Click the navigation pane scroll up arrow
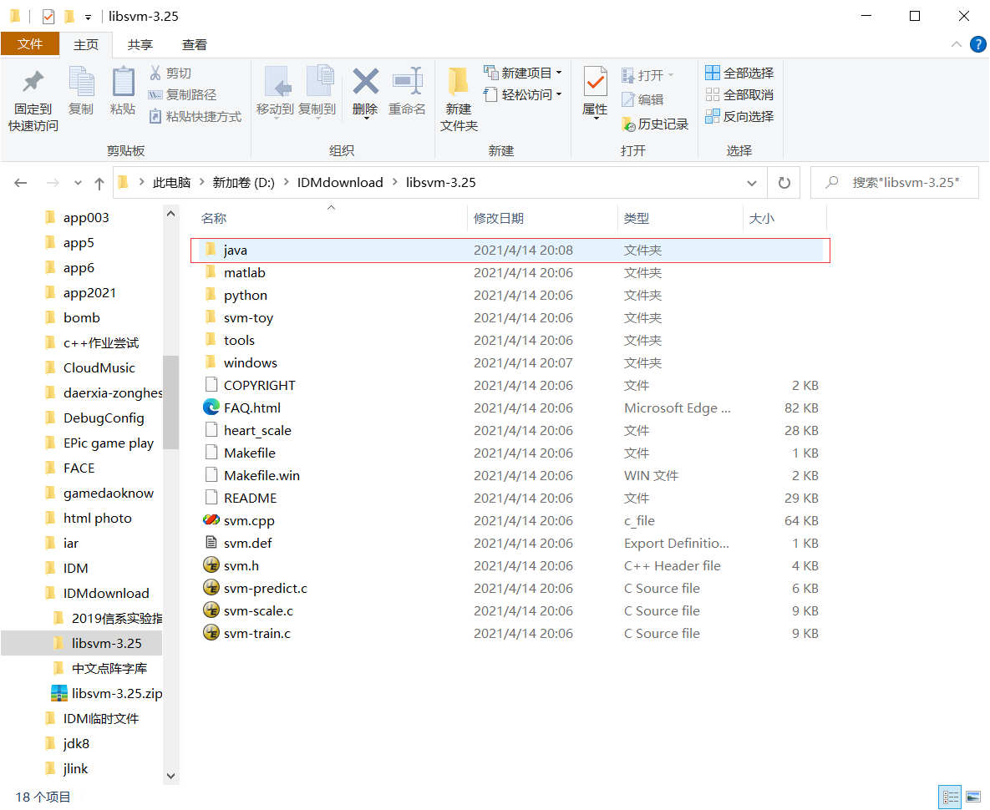The height and width of the screenshot is (810, 990). point(170,214)
